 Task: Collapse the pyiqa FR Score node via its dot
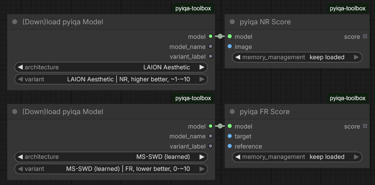(232, 112)
